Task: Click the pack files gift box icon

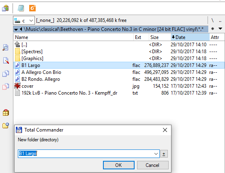Action: coord(6,112)
